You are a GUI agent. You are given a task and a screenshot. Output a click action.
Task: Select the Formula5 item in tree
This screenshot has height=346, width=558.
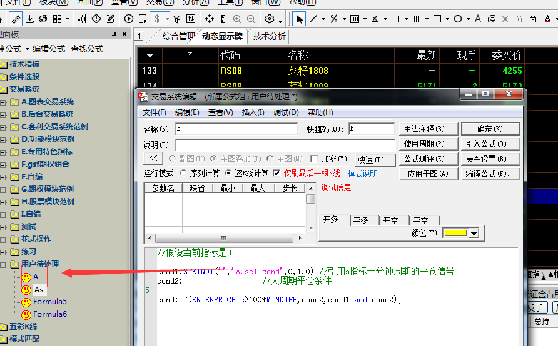coord(50,302)
